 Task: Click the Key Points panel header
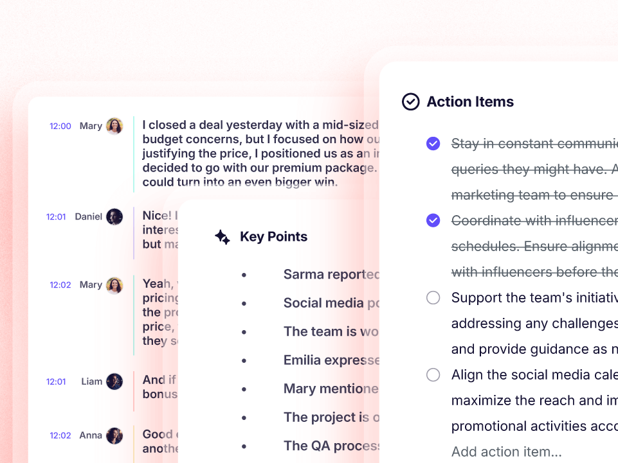(x=273, y=237)
